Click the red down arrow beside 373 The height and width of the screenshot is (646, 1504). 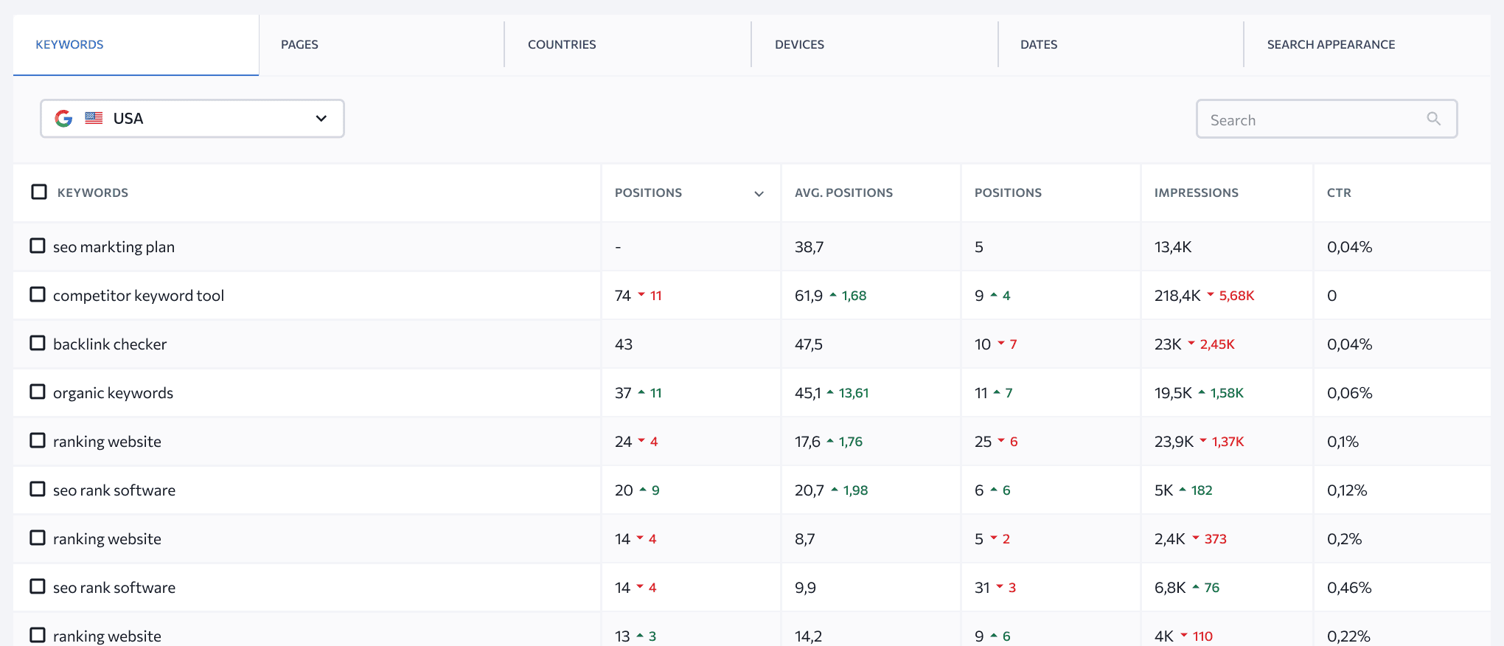(x=1196, y=538)
